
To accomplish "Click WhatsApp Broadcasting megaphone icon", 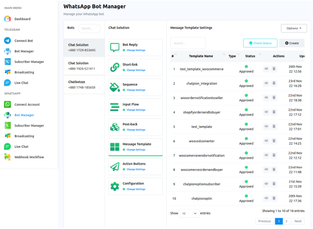I will coord(7,136).
